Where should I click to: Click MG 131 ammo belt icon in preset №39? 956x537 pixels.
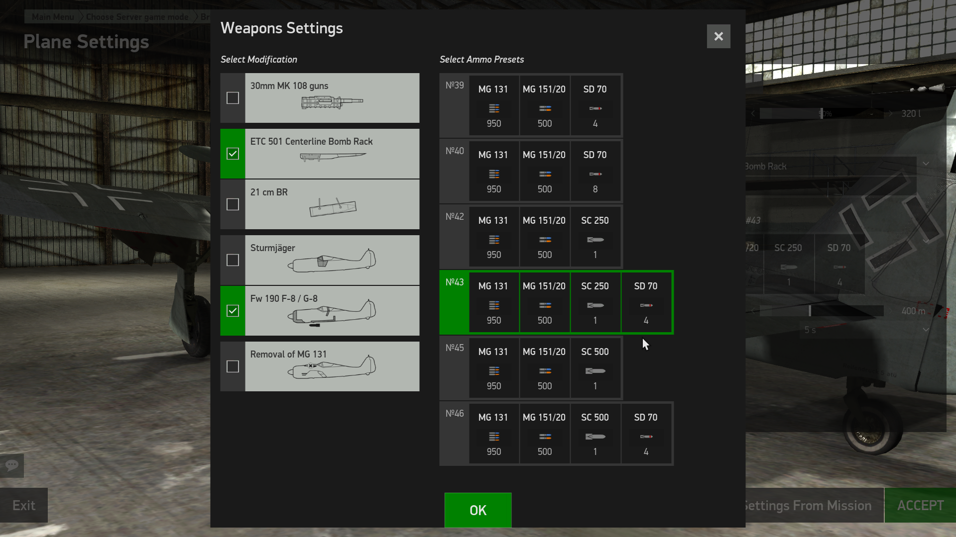click(494, 108)
